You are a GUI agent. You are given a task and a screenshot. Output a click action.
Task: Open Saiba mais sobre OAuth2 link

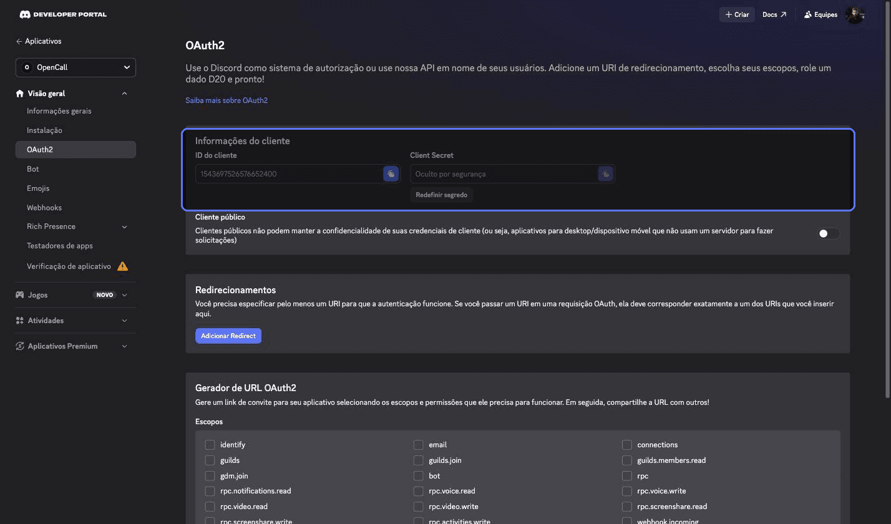[x=226, y=100]
